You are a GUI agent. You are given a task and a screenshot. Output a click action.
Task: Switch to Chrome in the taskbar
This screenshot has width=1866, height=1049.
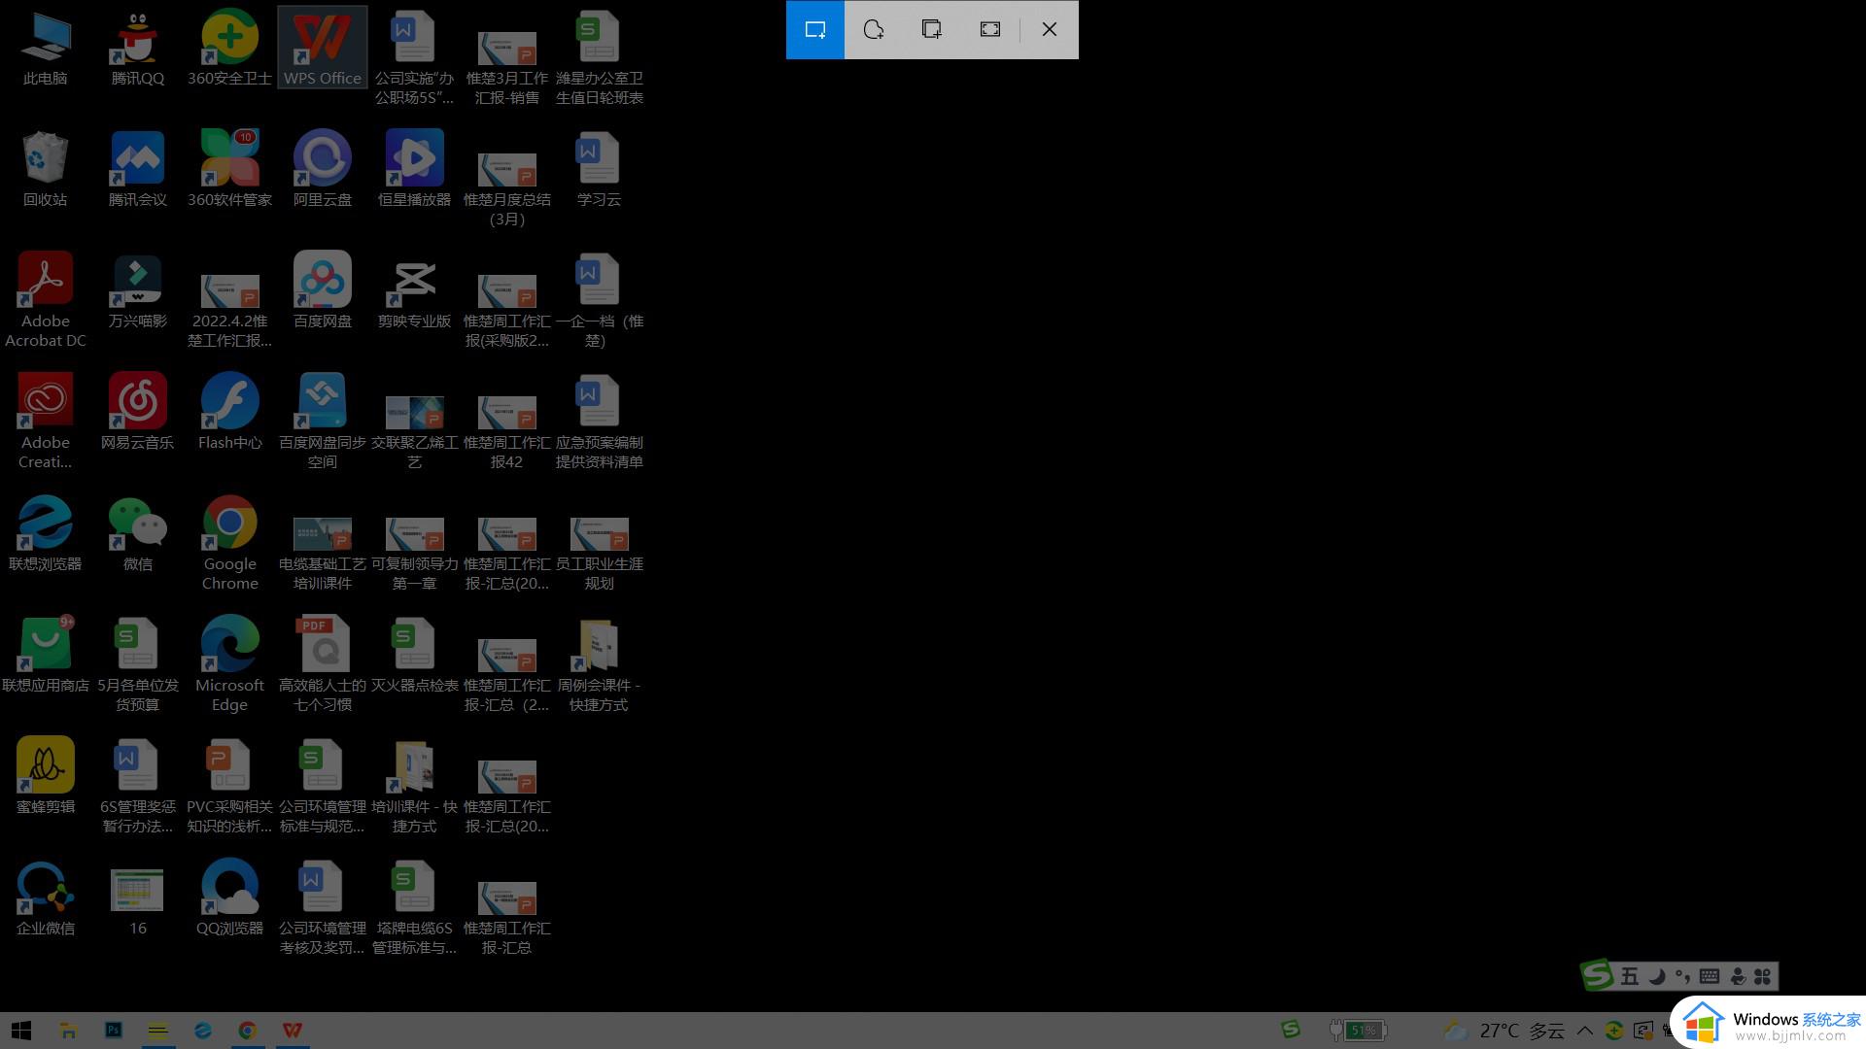coord(248,1030)
